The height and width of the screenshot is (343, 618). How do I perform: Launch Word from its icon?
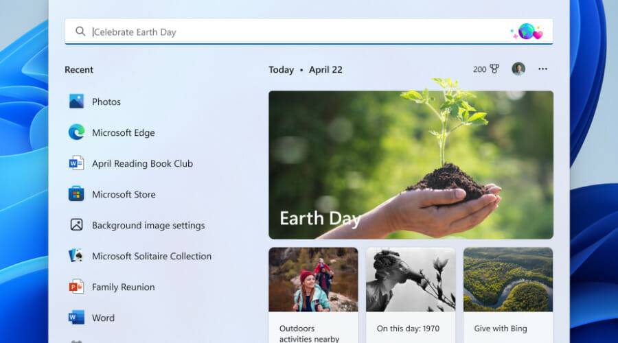click(76, 318)
